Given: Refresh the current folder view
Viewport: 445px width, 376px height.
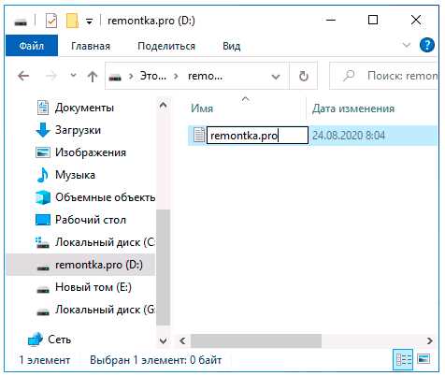Looking at the screenshot, I should (x=303, y=76).
